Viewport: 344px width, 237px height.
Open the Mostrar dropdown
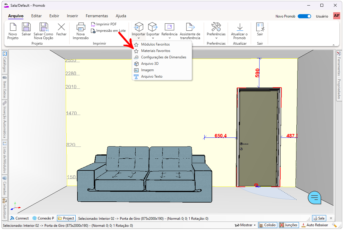click(x=246, y=225)
